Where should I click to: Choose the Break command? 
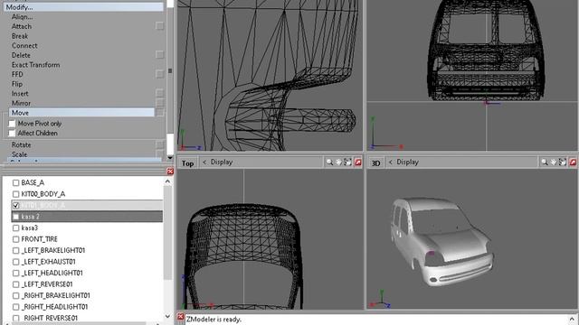20,36
